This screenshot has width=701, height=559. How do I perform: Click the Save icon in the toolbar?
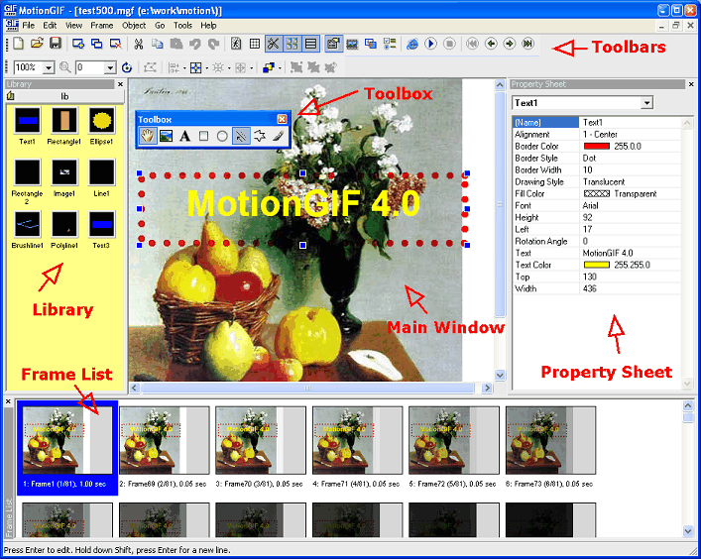click(x=56, y=44)
